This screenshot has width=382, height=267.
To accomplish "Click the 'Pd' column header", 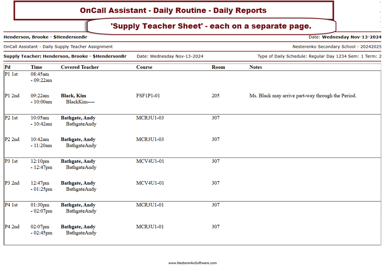I will (7, 67).
